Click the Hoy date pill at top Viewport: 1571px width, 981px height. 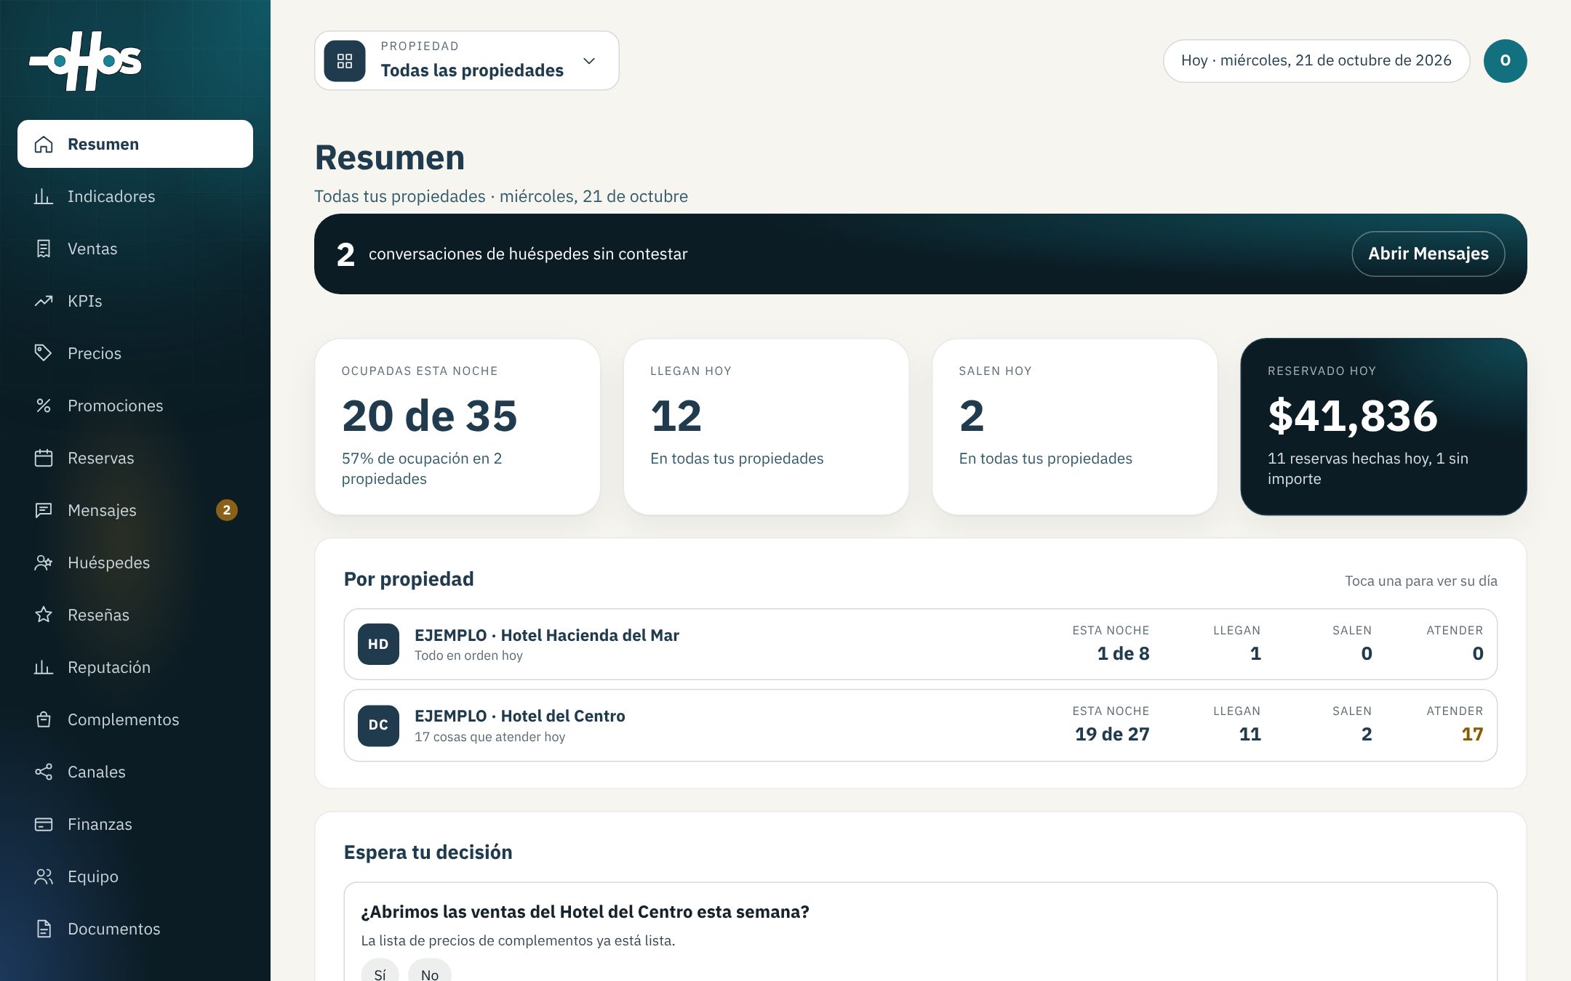tap(1316, 61)
